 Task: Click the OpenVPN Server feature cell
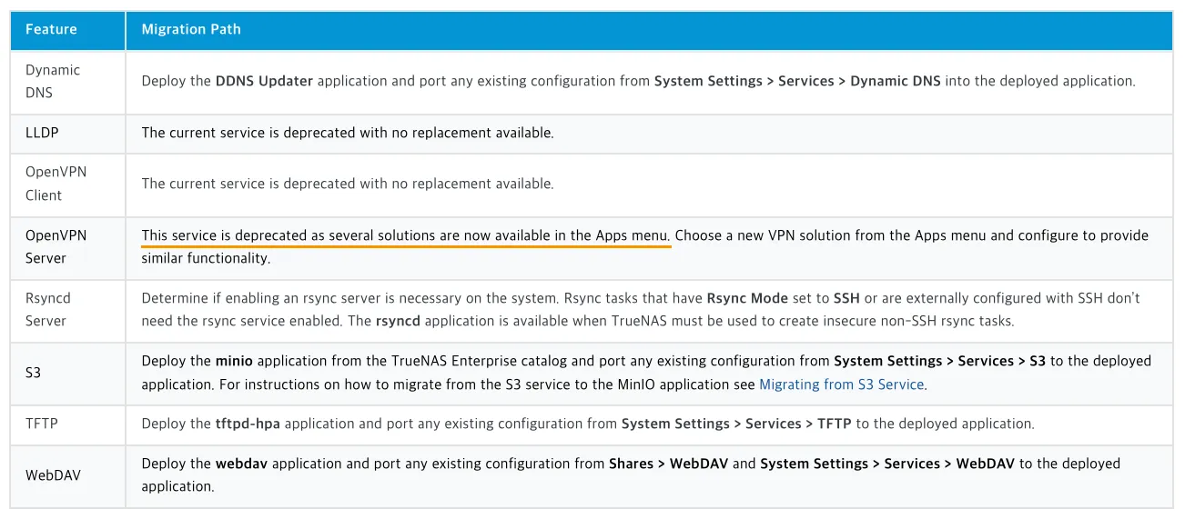(x=56, y=246)
